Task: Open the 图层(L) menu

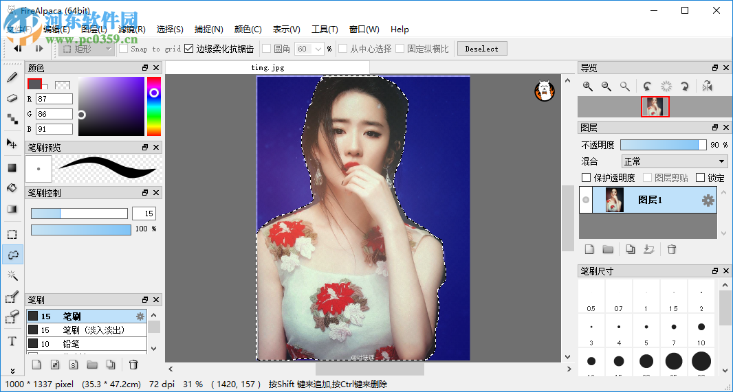Action: [x=94, y=30]
